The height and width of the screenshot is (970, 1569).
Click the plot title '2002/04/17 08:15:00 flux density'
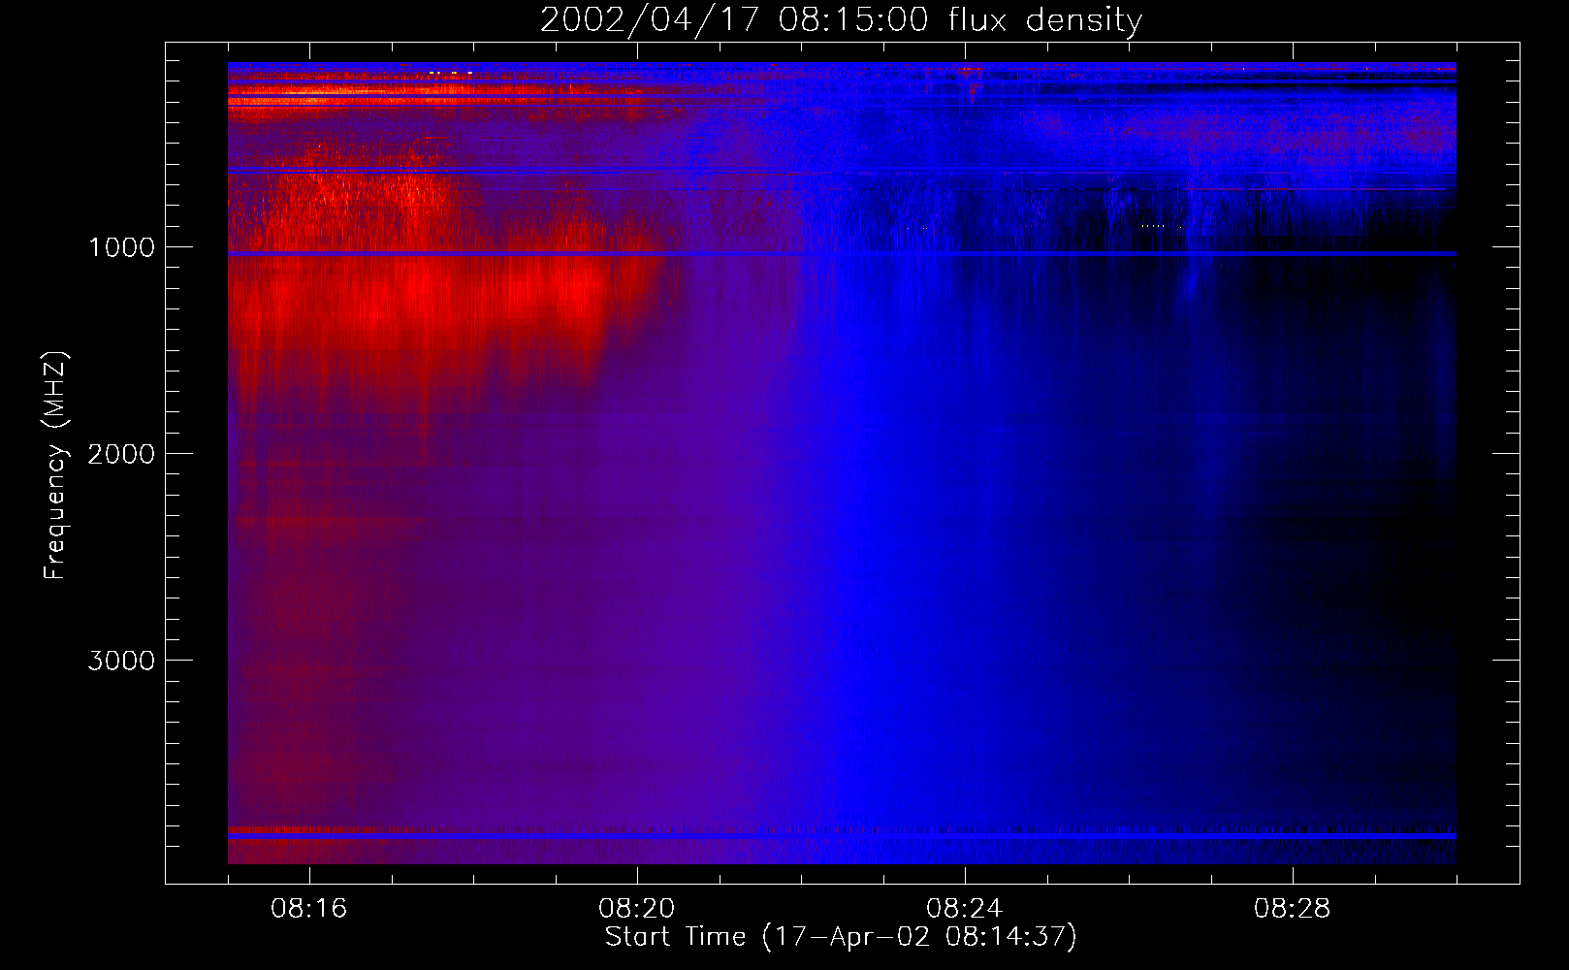[x=841, y=20]
